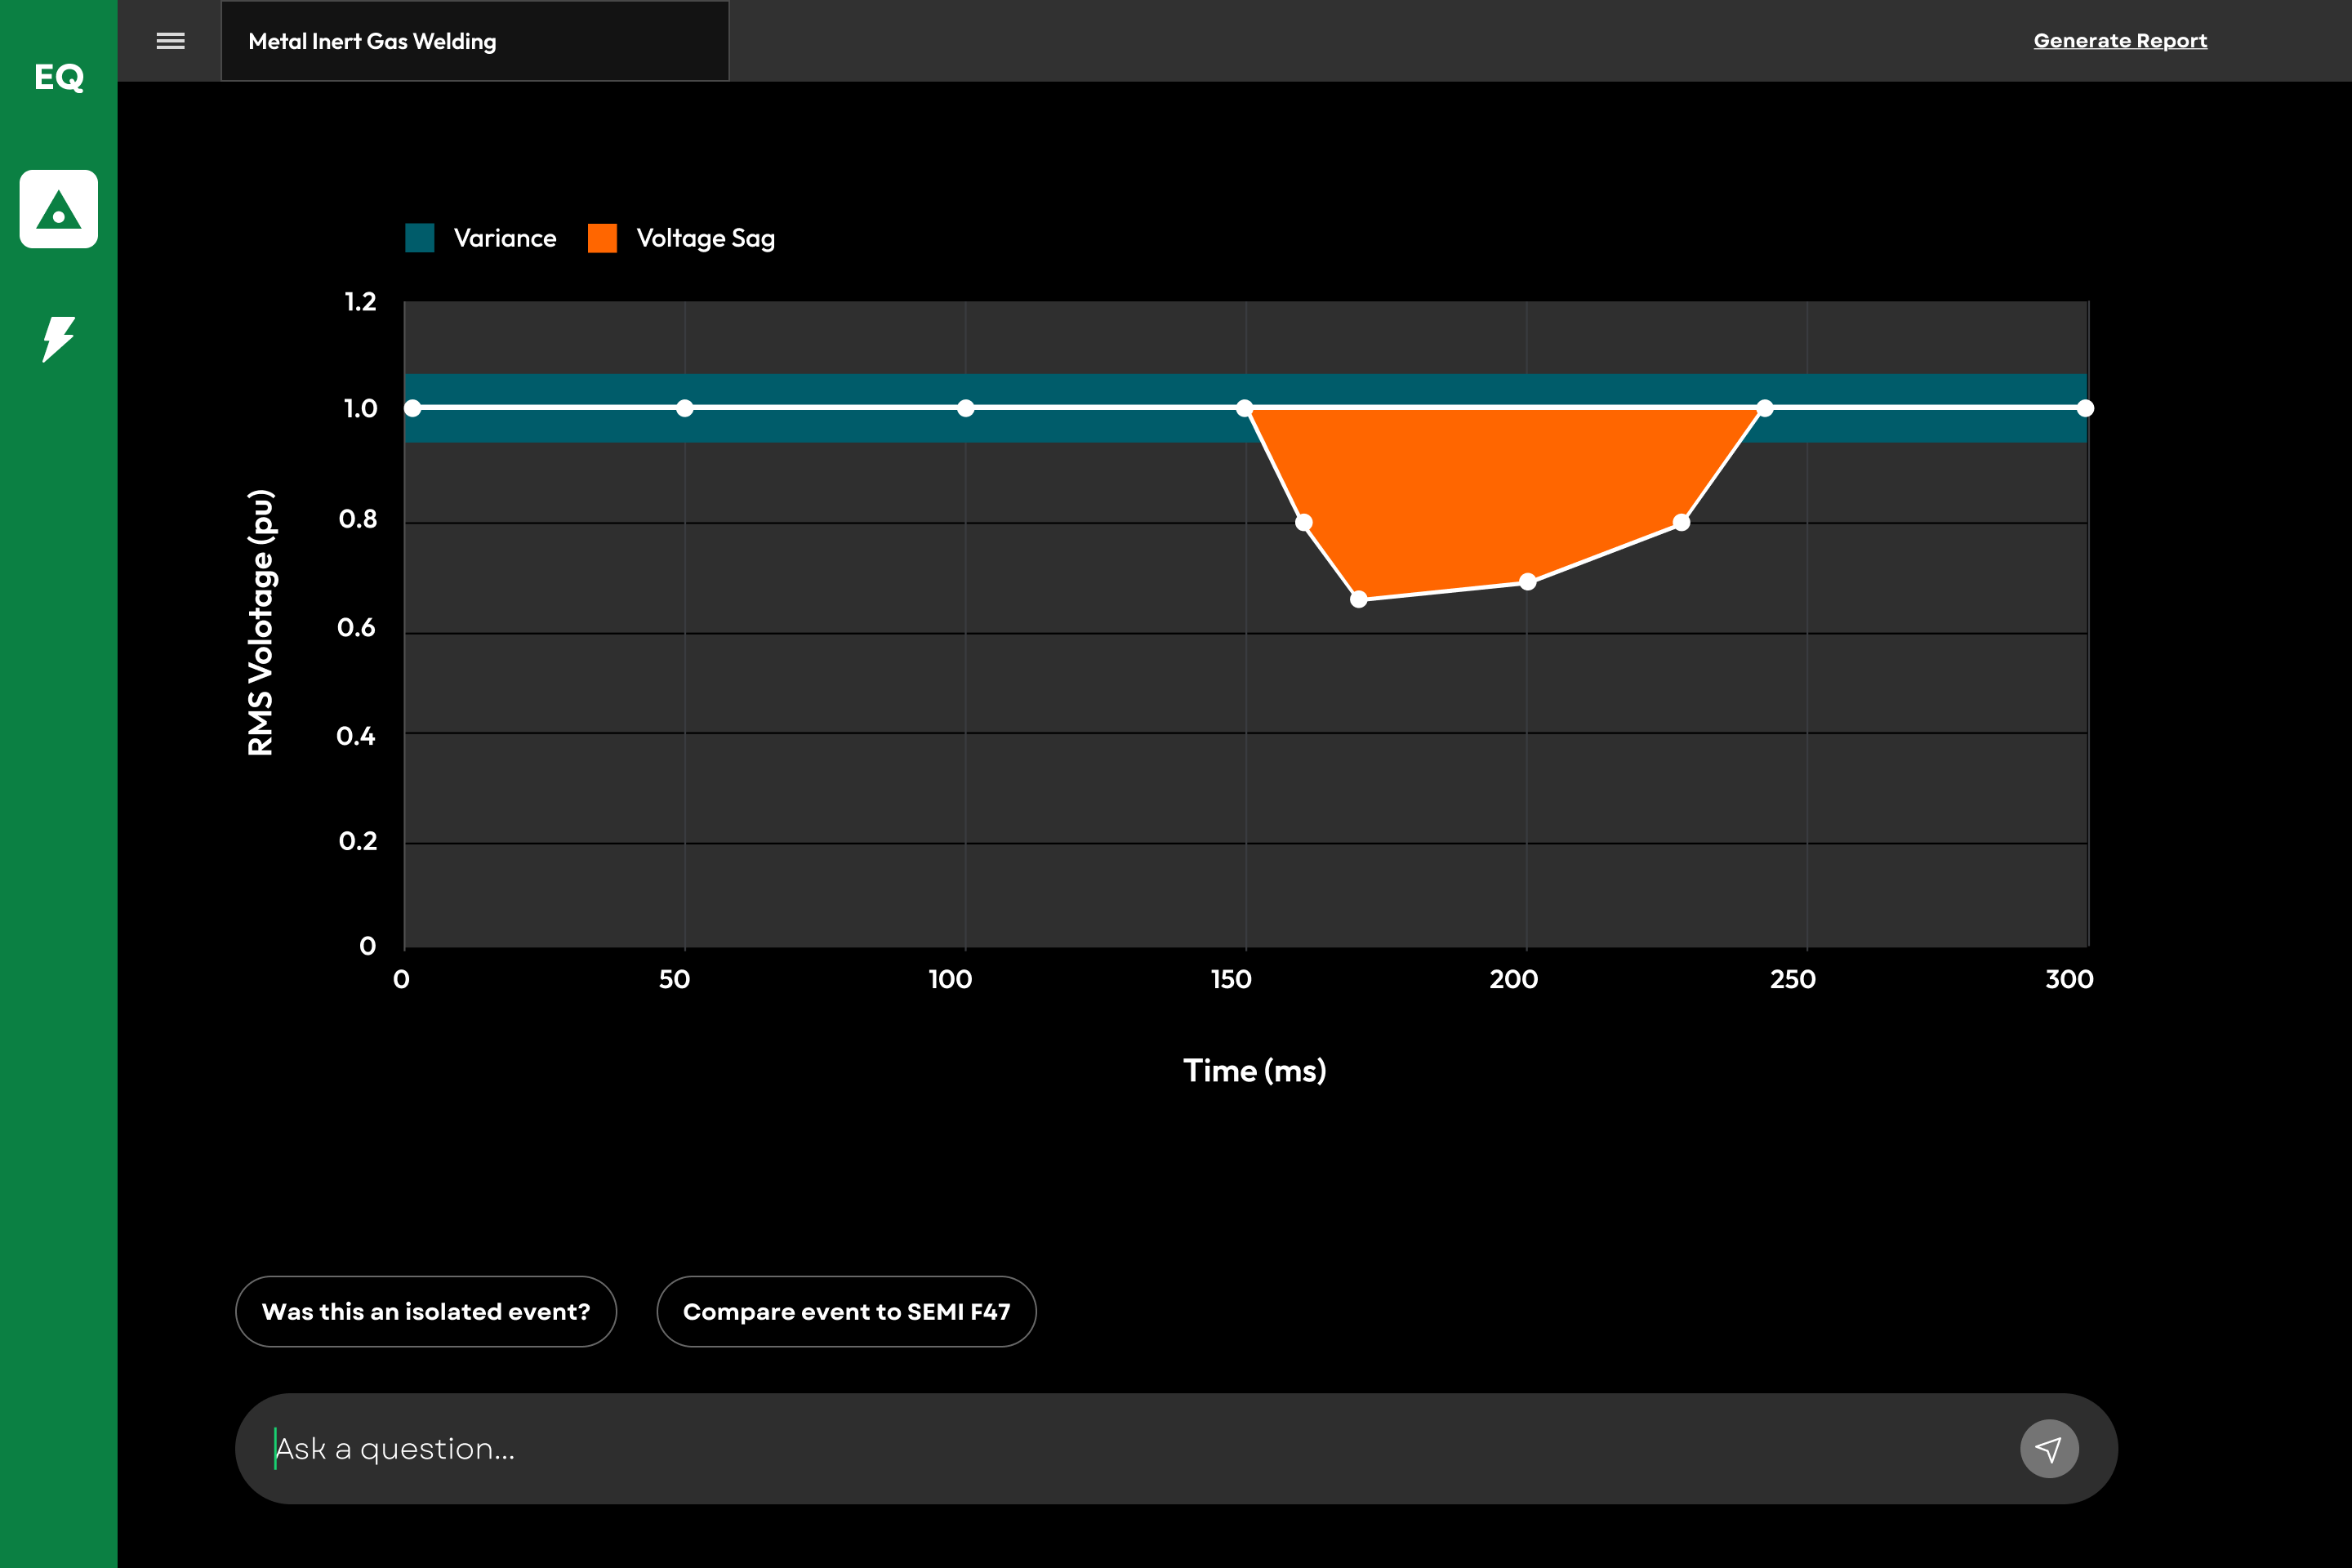2352x1568 pixels.
Task: Open the lightning bolt sidebar icon
Action: [x=59, y=339]
